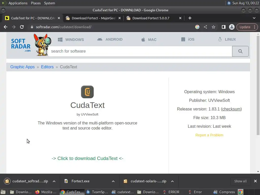260x195 pixels.
Task: Open the cudatext-solaris zip download item
Action: [x=145, y=181]
